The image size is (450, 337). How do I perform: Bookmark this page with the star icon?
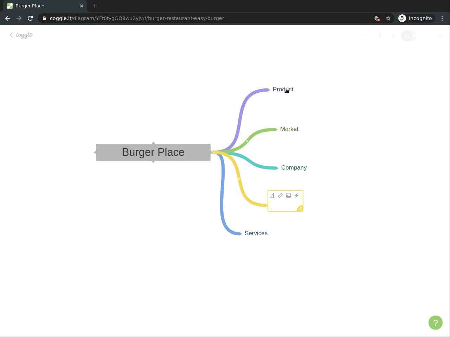pos(388,18)
